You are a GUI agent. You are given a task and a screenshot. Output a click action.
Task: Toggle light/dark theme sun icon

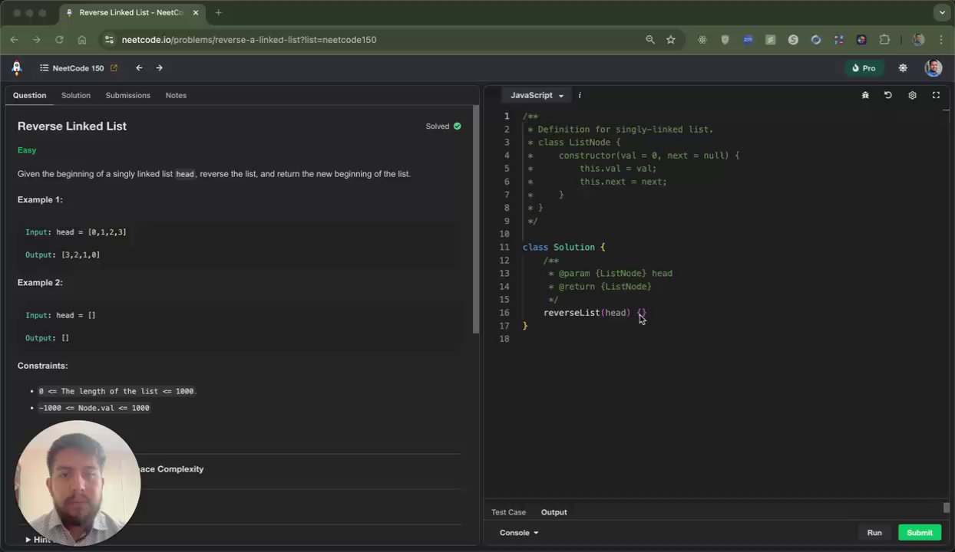click(903, 68)
